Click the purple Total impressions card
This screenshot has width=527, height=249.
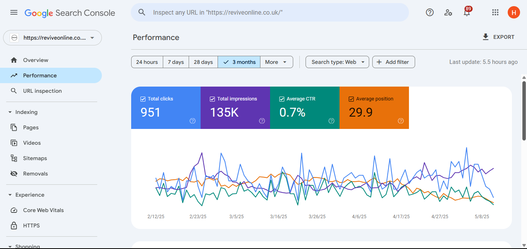tap(235, 108)
